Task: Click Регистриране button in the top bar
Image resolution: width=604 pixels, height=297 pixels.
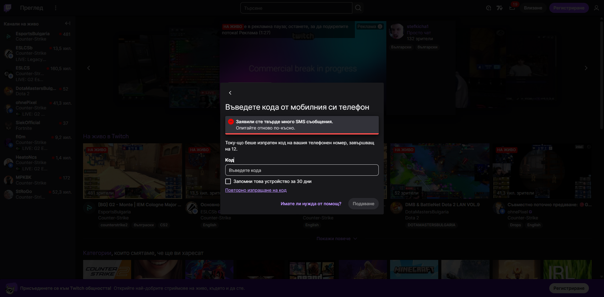Action: click(569, 8)
